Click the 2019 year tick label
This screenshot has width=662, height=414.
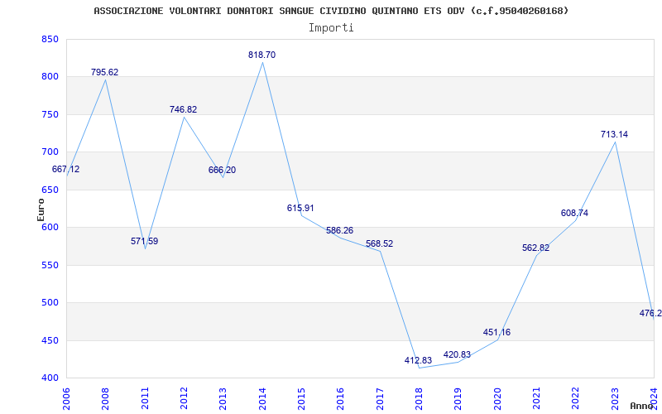click(458, 397)
